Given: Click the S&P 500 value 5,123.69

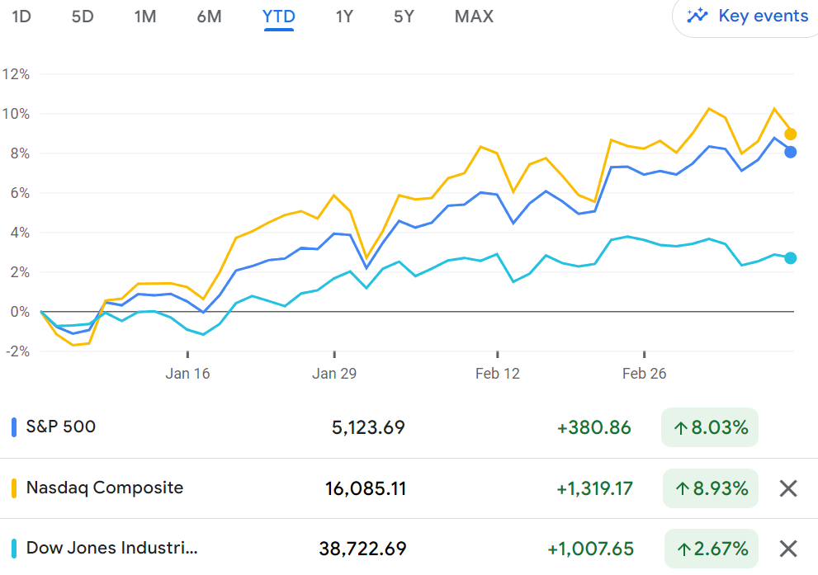Looking at the screenshot, I should coord(368,427).
